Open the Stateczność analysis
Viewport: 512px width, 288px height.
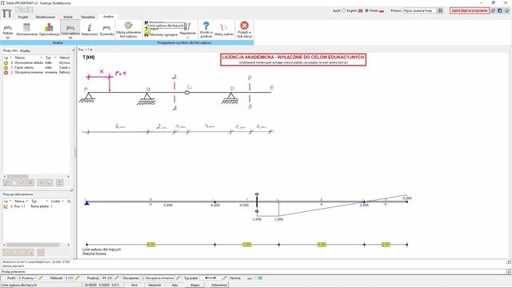90,29
